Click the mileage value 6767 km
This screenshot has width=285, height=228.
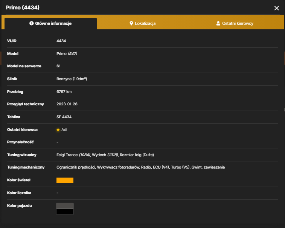click(64, 91)
